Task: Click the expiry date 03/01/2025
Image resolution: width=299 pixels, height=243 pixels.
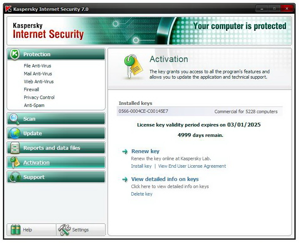Action: 244,125
